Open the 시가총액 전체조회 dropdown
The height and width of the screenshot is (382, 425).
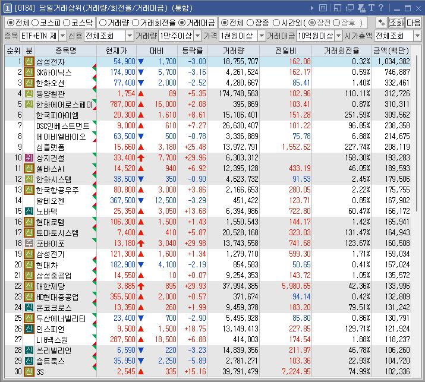click(417, 36)
